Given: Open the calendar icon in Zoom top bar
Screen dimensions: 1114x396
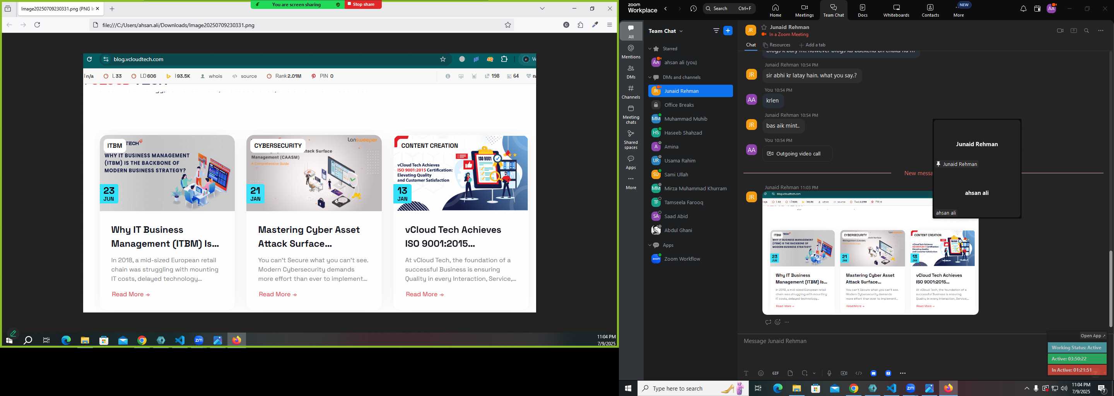Looking at the screenshot, I should (x=1037, y=9).
